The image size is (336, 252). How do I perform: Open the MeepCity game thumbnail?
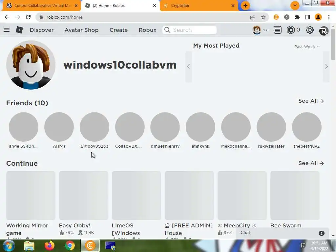click(242, 196)
